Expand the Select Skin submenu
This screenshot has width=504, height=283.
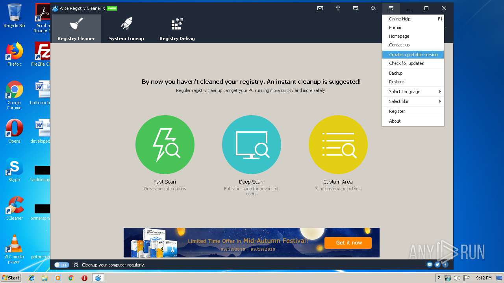point(413,101)
